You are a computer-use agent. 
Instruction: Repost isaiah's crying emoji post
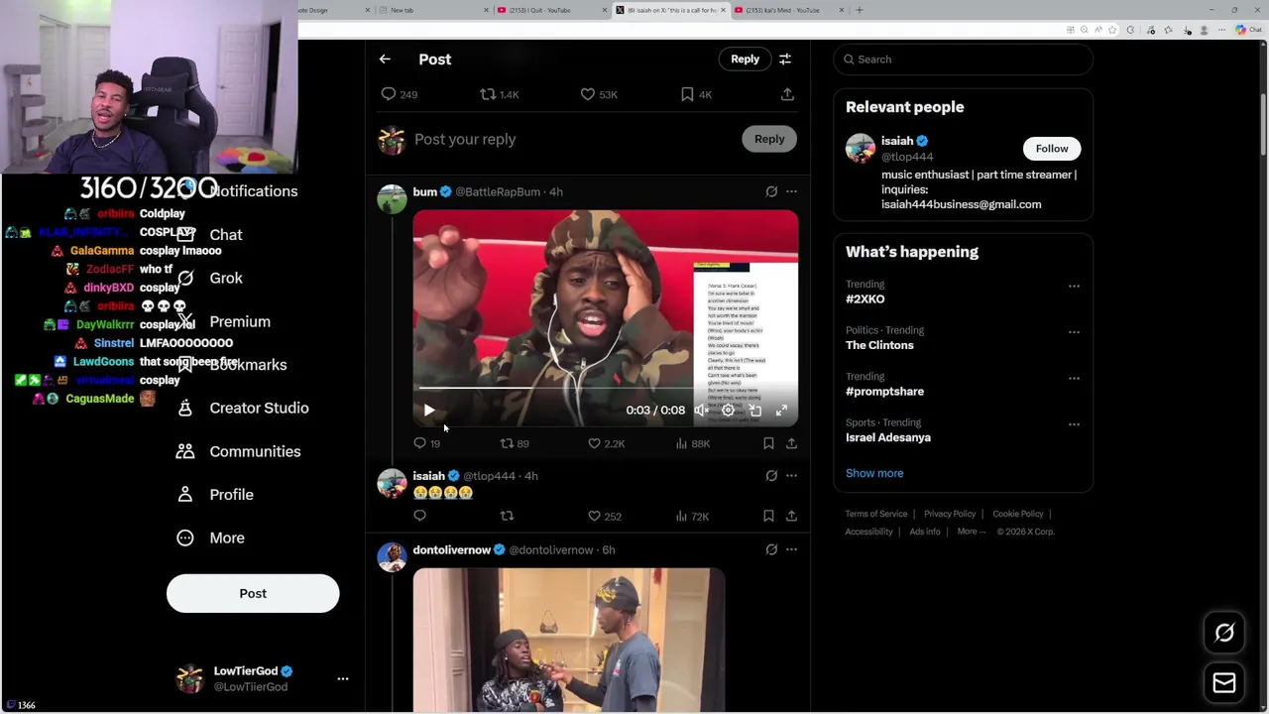(507, 516)
